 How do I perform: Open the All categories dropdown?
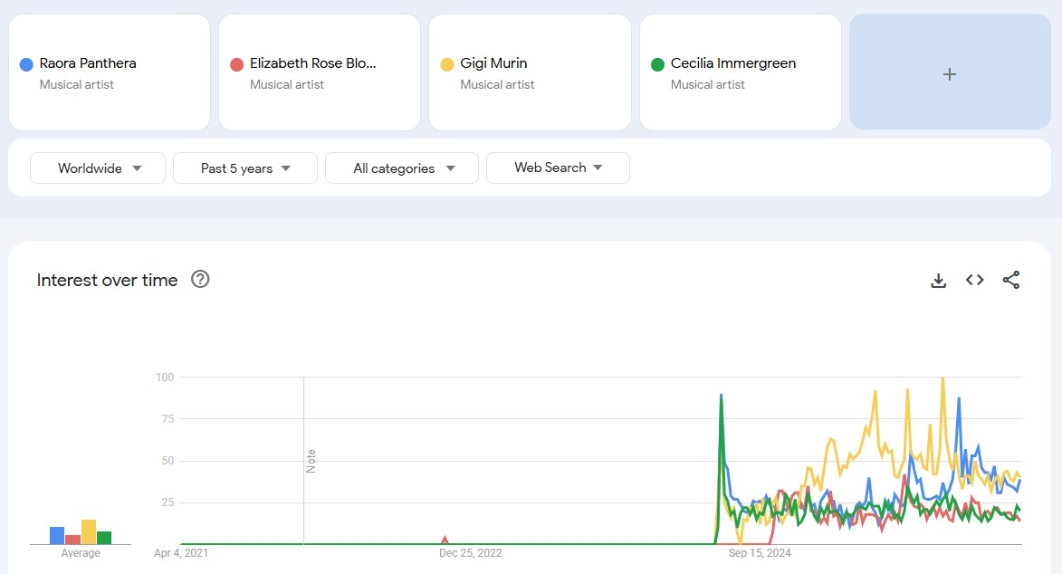pos(402,168)
